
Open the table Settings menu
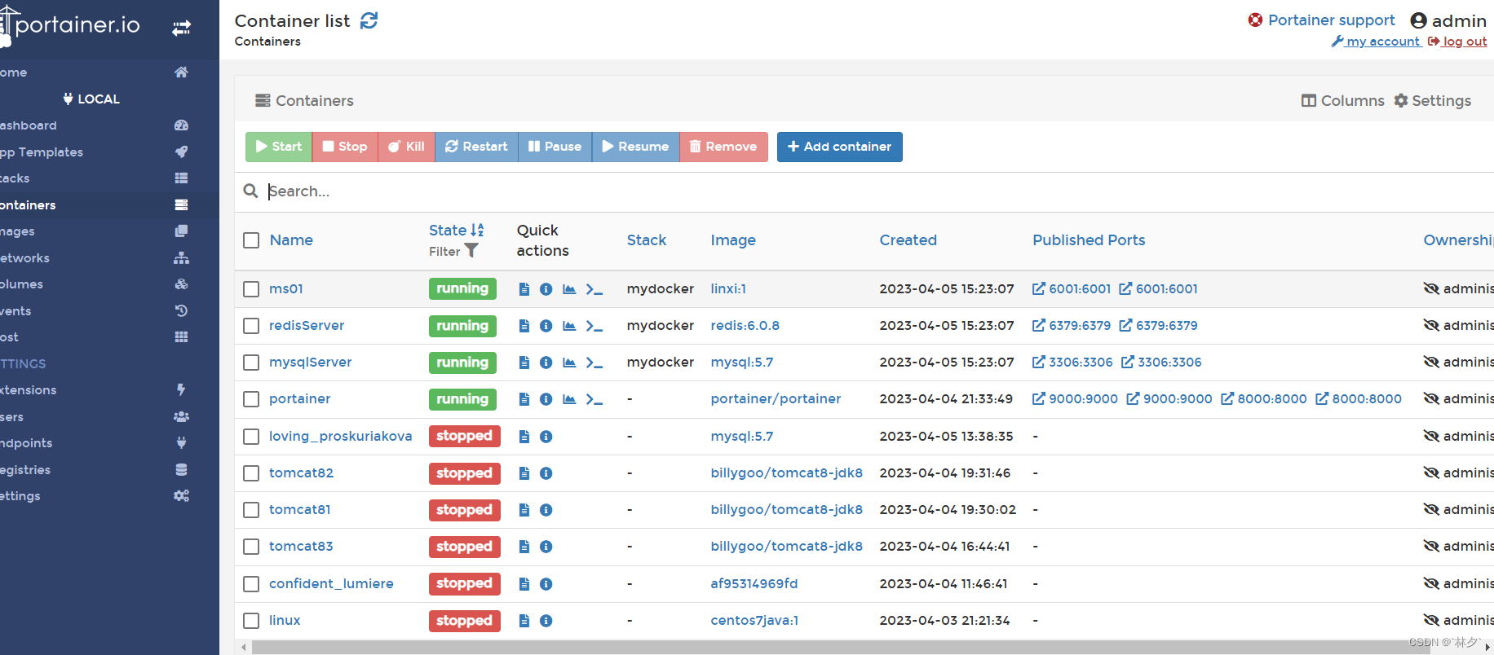1432,101
